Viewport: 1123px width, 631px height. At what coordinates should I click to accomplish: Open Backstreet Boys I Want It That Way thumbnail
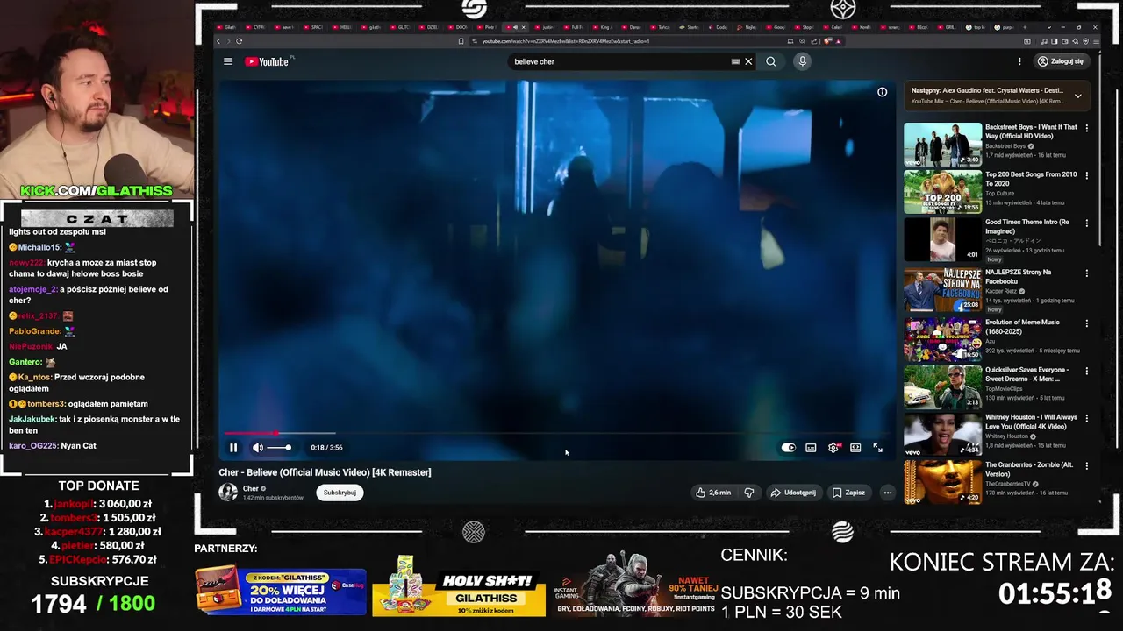pos(942,145)
